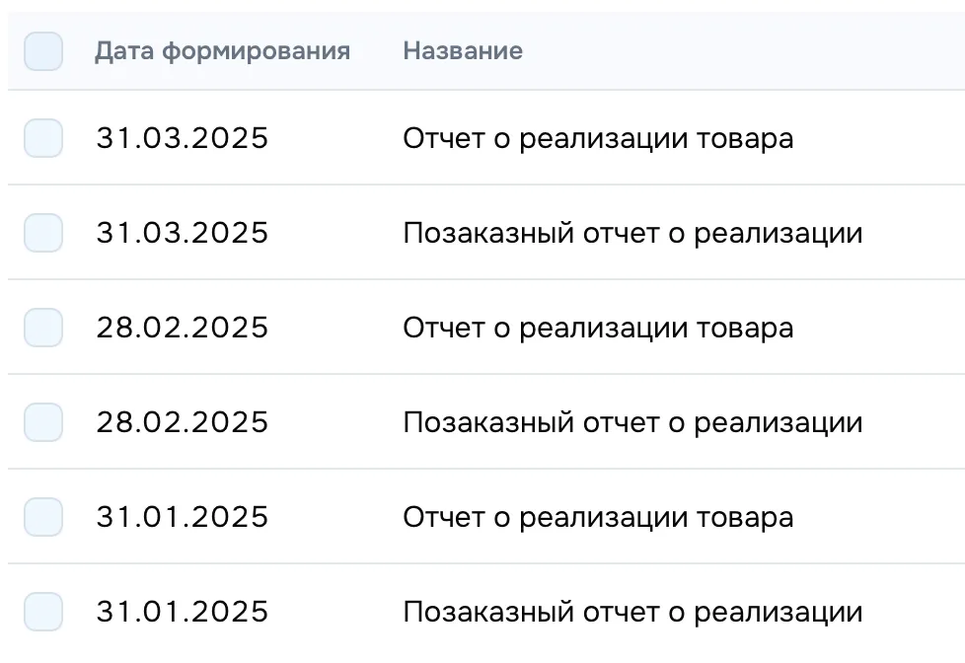This screenshot has width=965, height=663.
Task: Select checkbox for 31.03.2025 Позаказный отчет row
Action: point(43,233)
